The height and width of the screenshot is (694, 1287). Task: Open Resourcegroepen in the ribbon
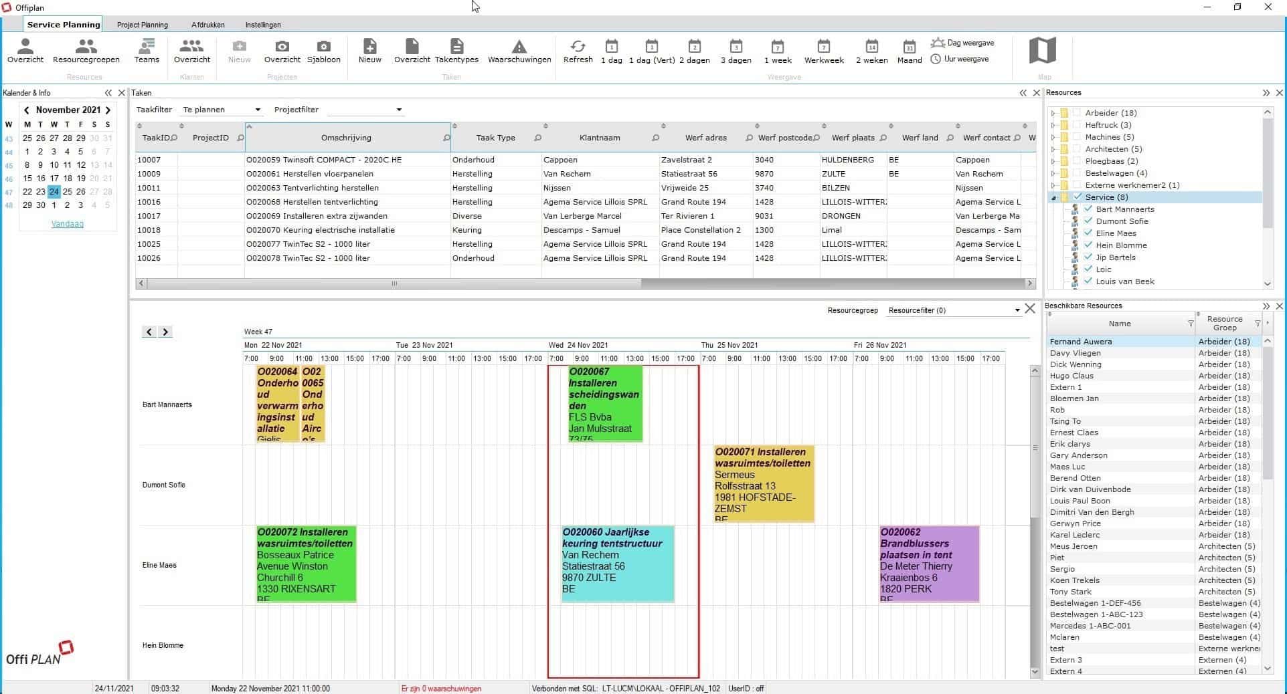pos(86,51)
